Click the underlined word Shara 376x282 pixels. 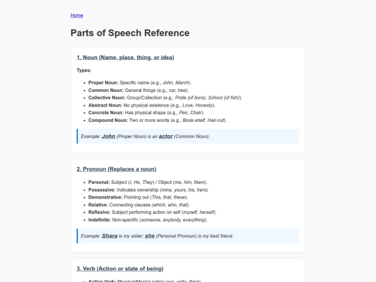coord(109,236)
